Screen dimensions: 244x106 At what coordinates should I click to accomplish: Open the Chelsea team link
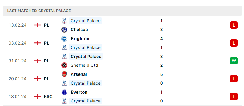pos(79,30)
